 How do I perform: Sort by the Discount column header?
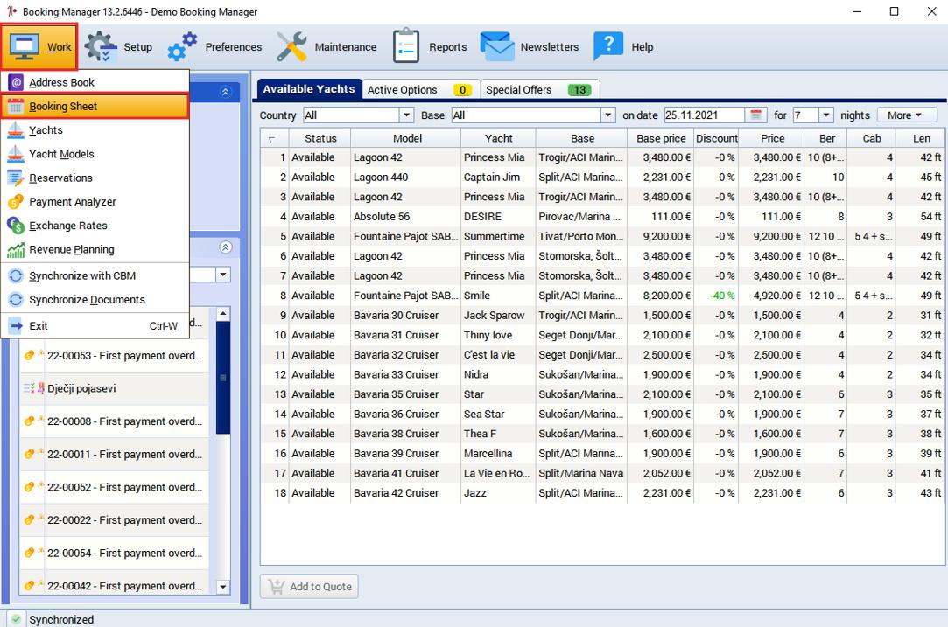(x=716, y=138)
